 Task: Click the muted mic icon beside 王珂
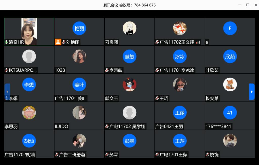[x=157, y=98]
